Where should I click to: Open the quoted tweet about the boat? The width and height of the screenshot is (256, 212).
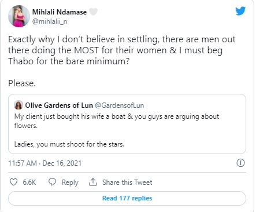pyautogui.click(x=127, y=124)
